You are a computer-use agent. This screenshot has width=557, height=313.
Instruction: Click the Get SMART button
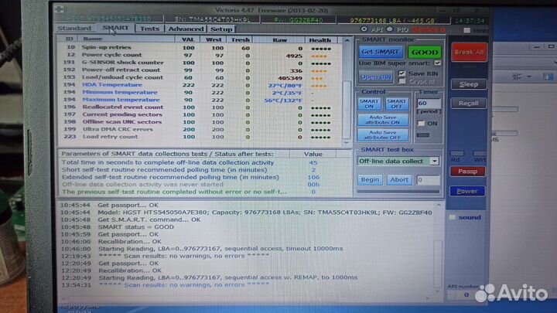pos(381,53)
